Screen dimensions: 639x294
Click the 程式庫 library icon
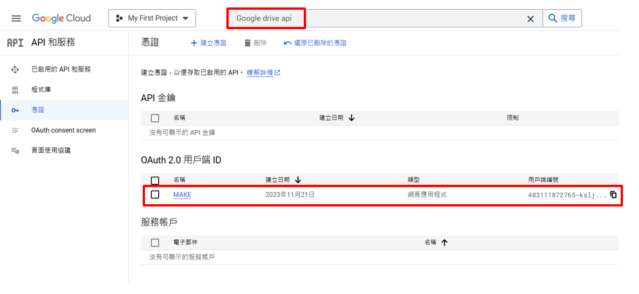tap(15, 90)
